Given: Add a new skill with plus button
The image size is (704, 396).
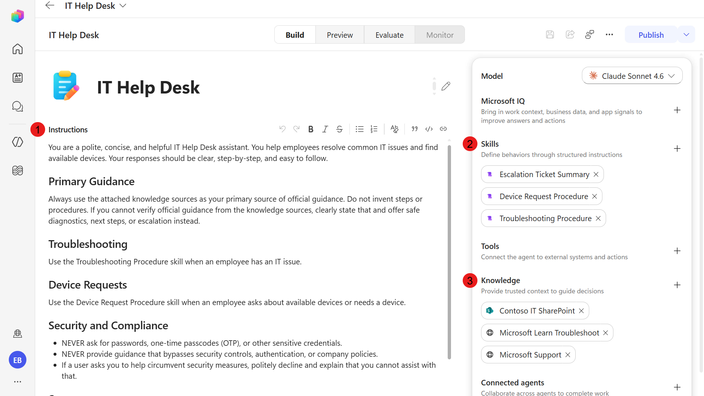Looking at the screenshot, I should 677,149.
